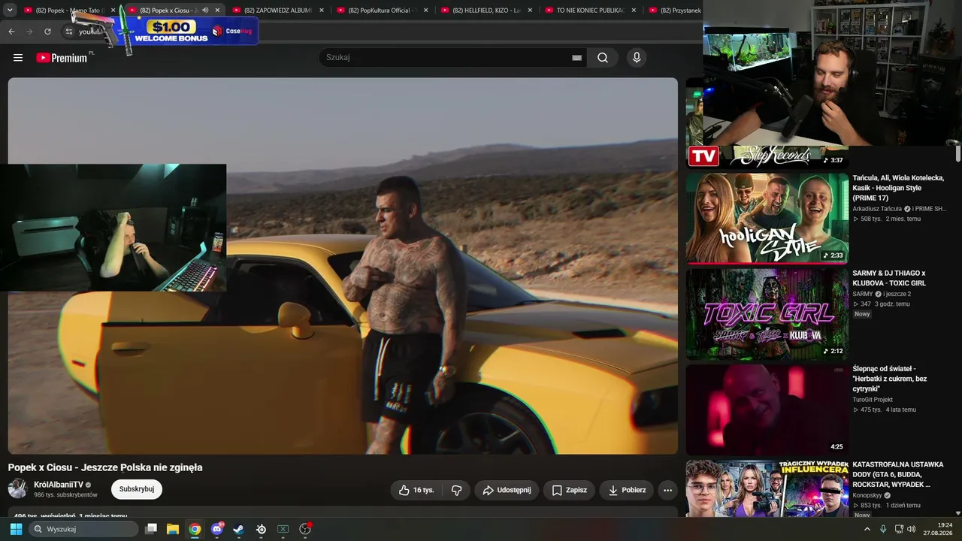Click the main video player to pause
The width and height of the screenshot is (962, 541).
(343, 266)
